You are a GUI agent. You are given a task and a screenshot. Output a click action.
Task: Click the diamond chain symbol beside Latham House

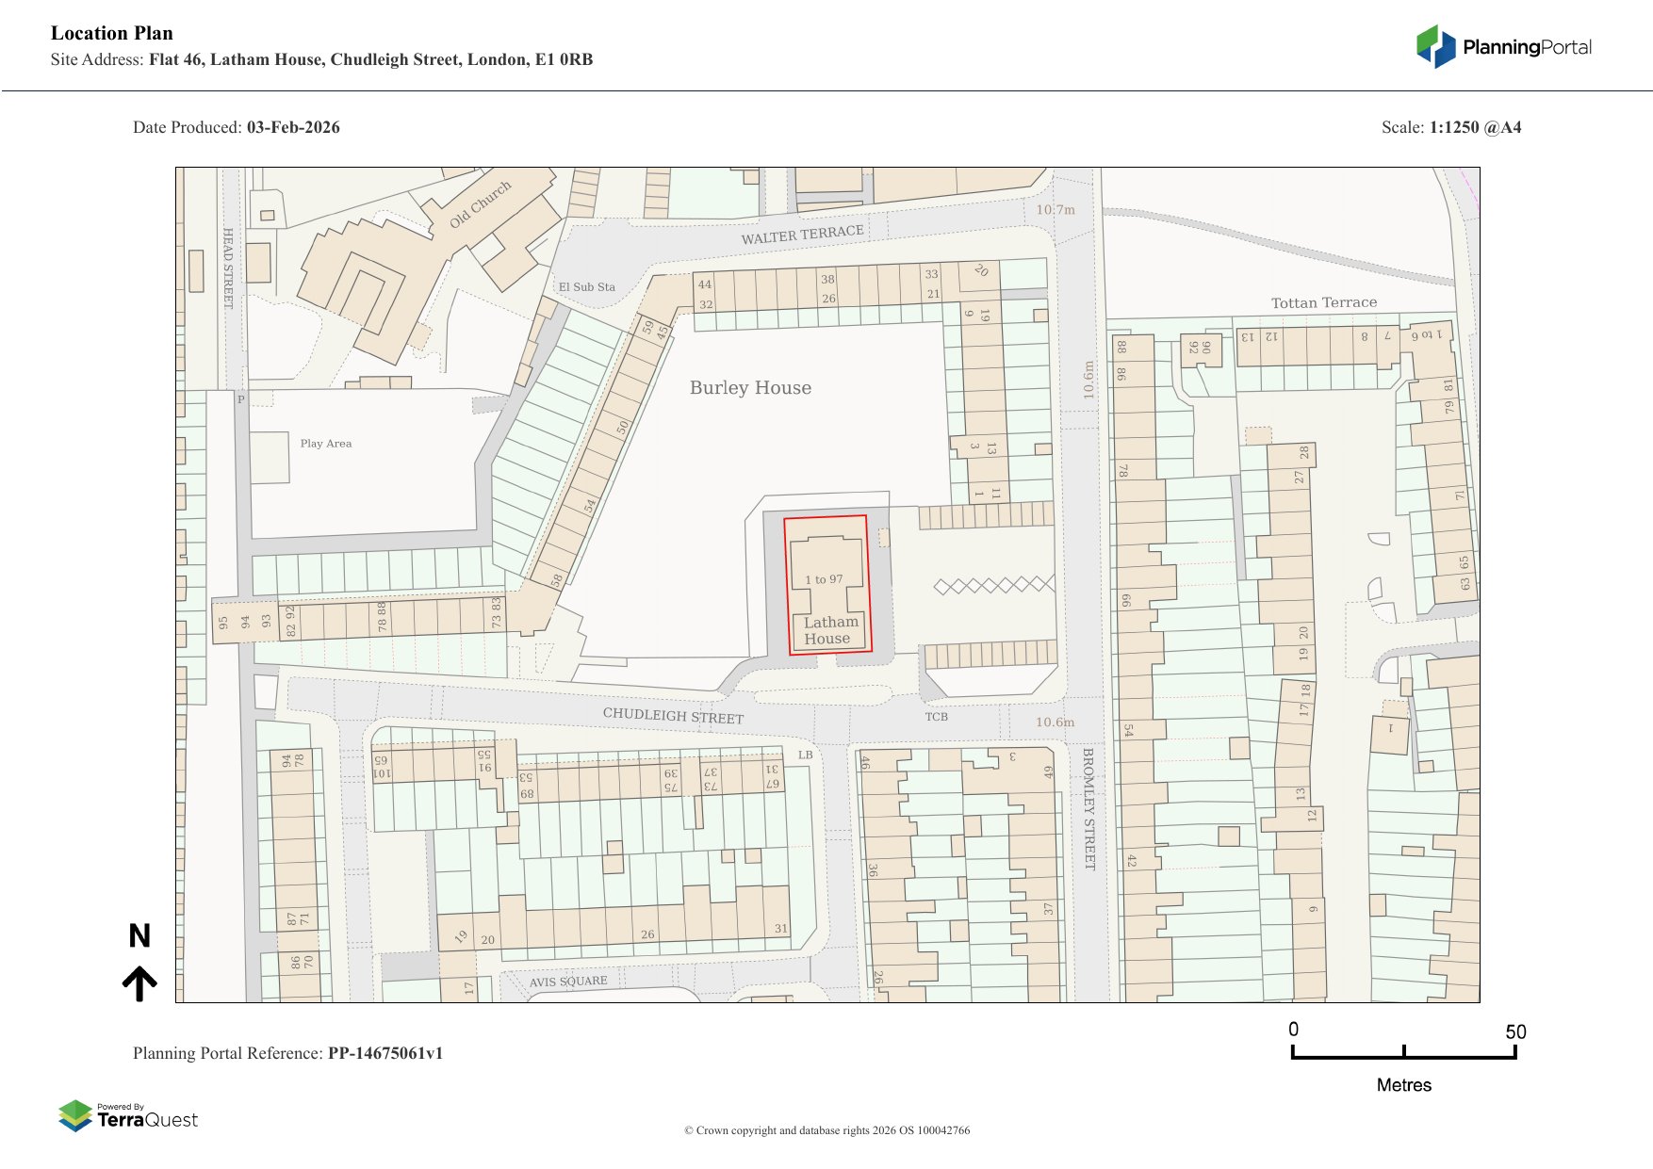[993, 586]
